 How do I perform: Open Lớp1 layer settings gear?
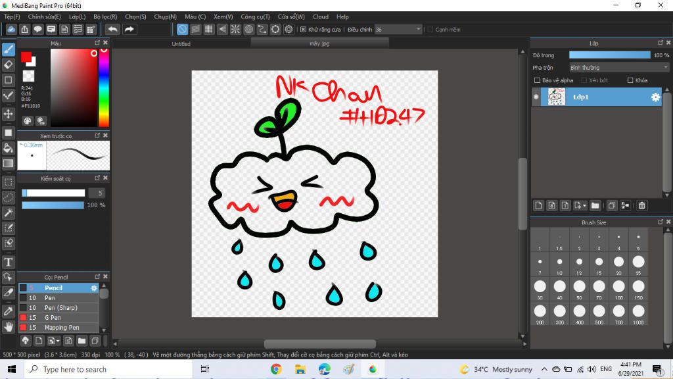655,97
